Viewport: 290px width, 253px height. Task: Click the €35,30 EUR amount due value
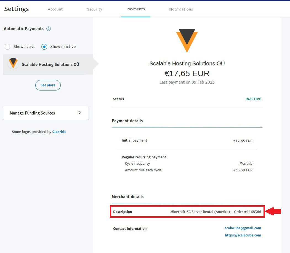(243, 170)
